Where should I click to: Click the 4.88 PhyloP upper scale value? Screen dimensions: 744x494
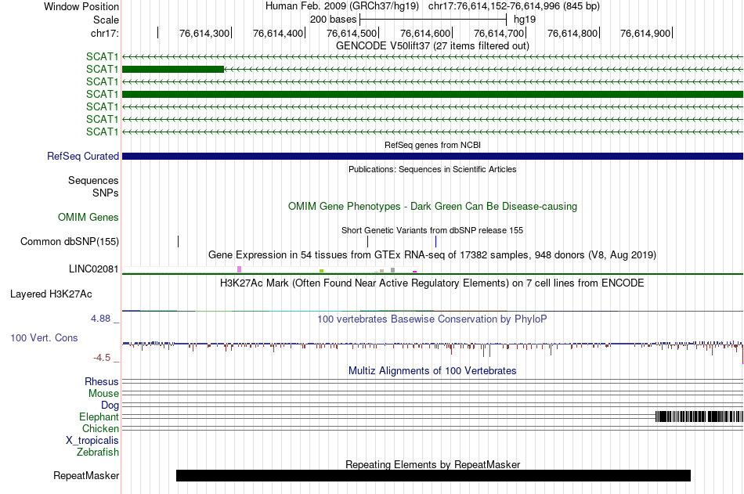click(100, 319)
